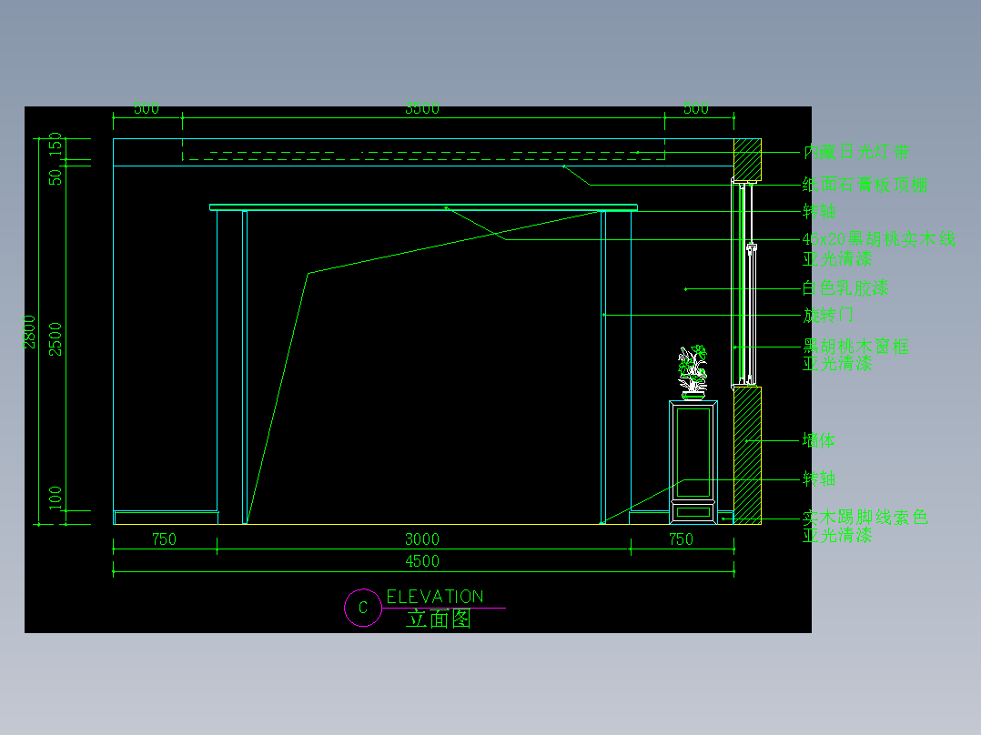The width and height of the screenshot is (981, 735).
Task: Select the 黑胡桃木窗框 annotation
Action: coord(855,347)
